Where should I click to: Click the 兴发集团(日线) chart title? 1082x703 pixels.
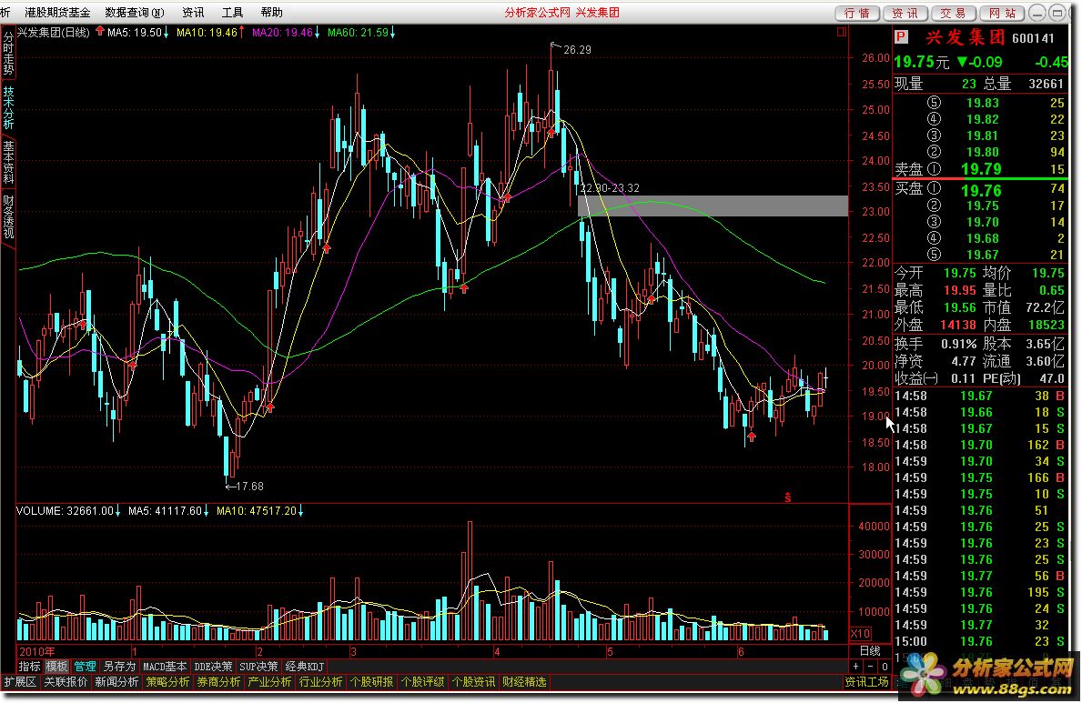pos(53,32)
